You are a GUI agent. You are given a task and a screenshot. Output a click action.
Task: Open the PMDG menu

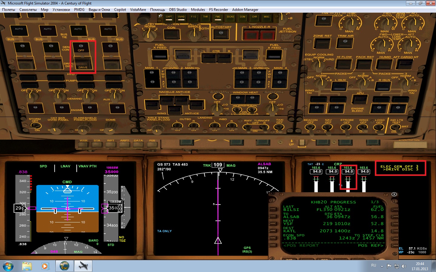click(x=79, y=10)
